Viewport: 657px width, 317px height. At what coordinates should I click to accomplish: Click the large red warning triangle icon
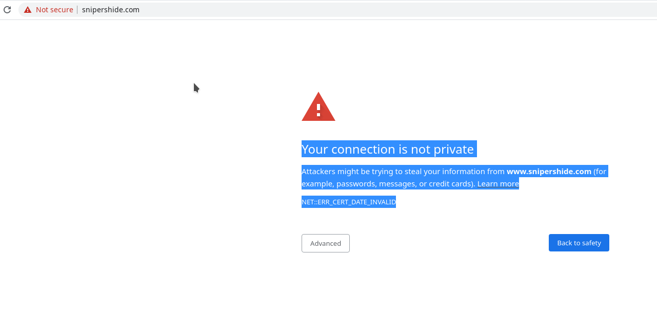pyautogui.click(x=318, y=107)
